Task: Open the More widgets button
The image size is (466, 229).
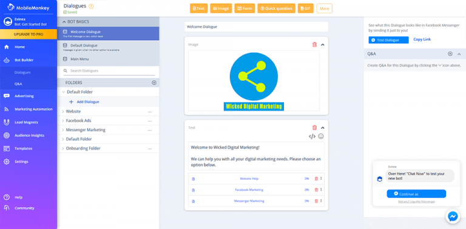Action: (325, 9)
